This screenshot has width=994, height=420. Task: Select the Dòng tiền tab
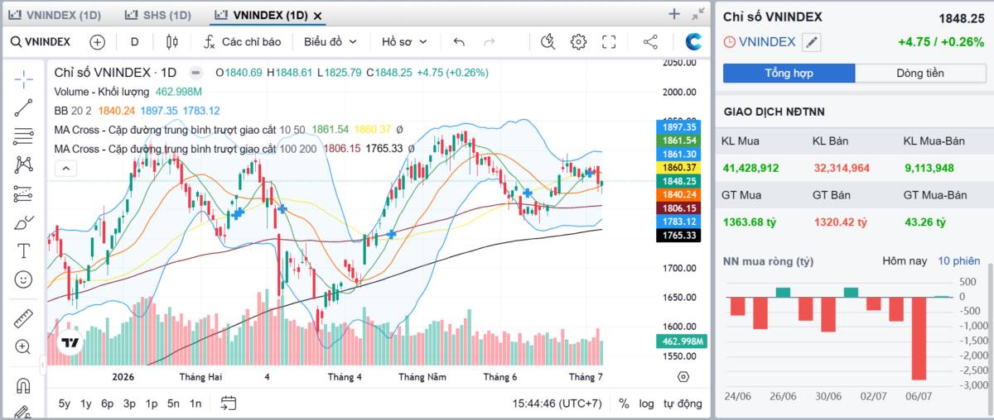[x=920, y=73]
